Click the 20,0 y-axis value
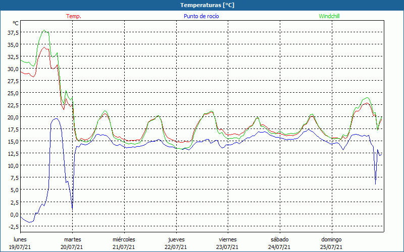The width and height of the screenshot is (404, 252). pyautogui.click(x=13, y=117)
